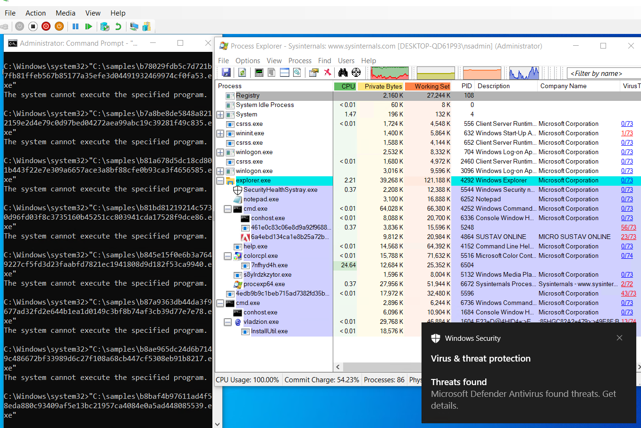Viewport: 641px width, 428px height.
Task: Collapse the explorer.exe process tree
Action: pos(220,181)
